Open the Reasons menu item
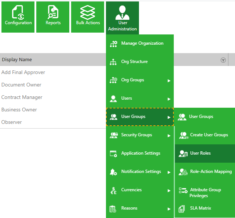 click(x=129, y=208)
